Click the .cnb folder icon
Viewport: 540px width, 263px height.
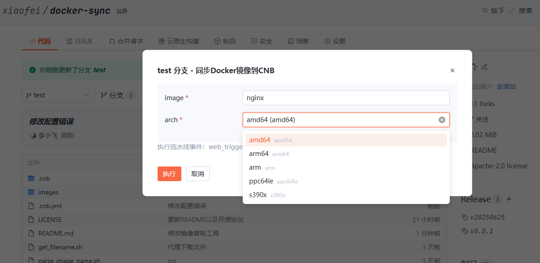coord(31,178)
